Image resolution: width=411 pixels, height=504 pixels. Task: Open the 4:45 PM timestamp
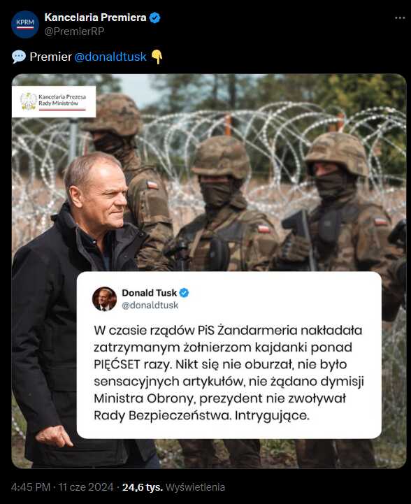tap(31, 487)
